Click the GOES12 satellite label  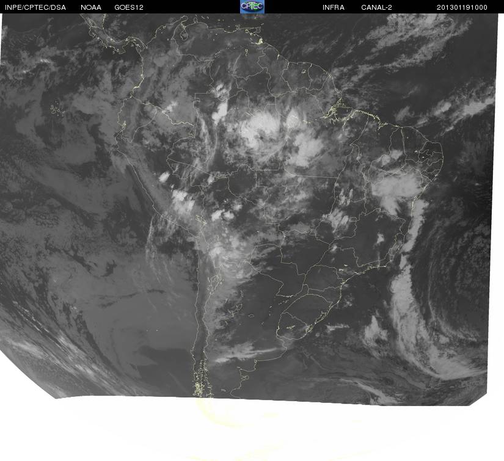(x=129, y=7)
